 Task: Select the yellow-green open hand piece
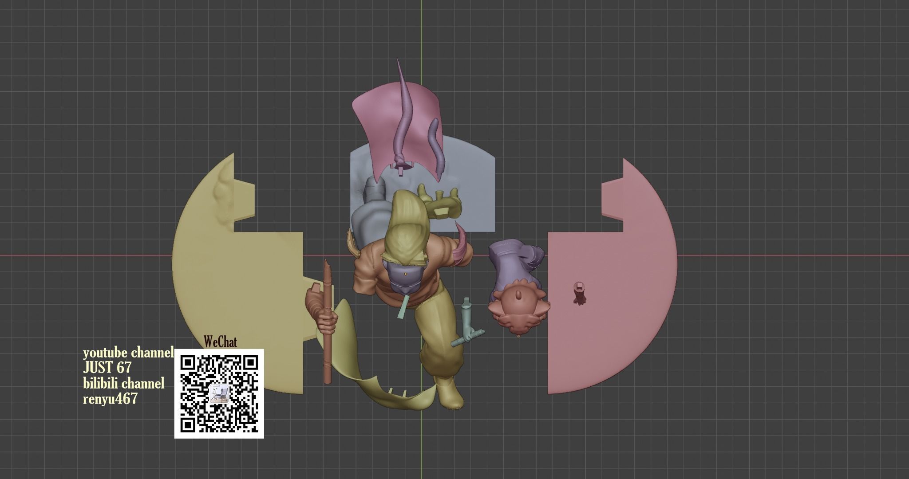(x=440, y=201)
